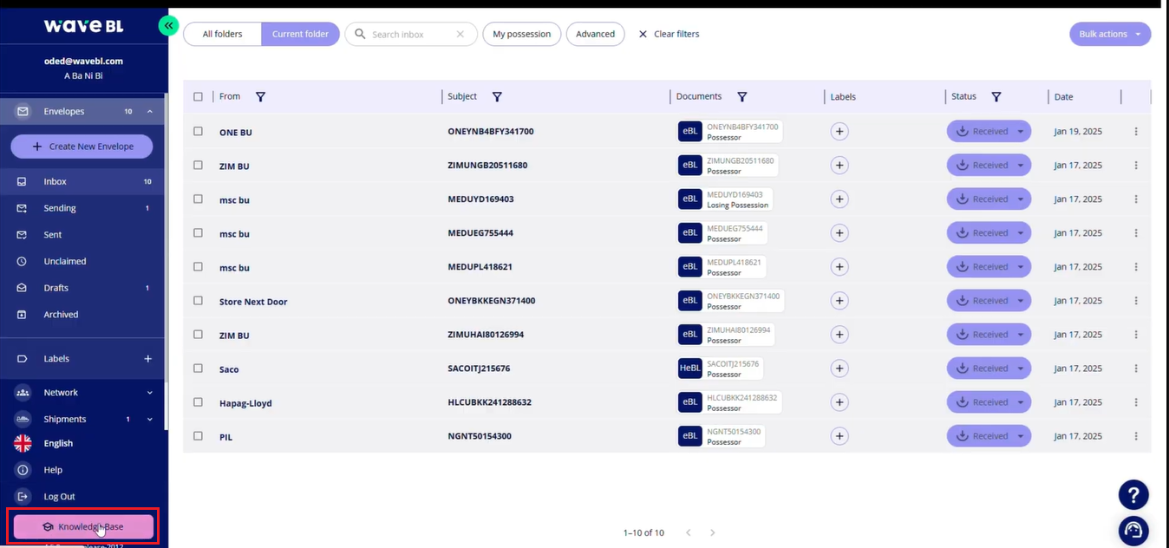1169x548 pixels.
Task: Click the Knowledge Base button
Action: coord(83,526)
